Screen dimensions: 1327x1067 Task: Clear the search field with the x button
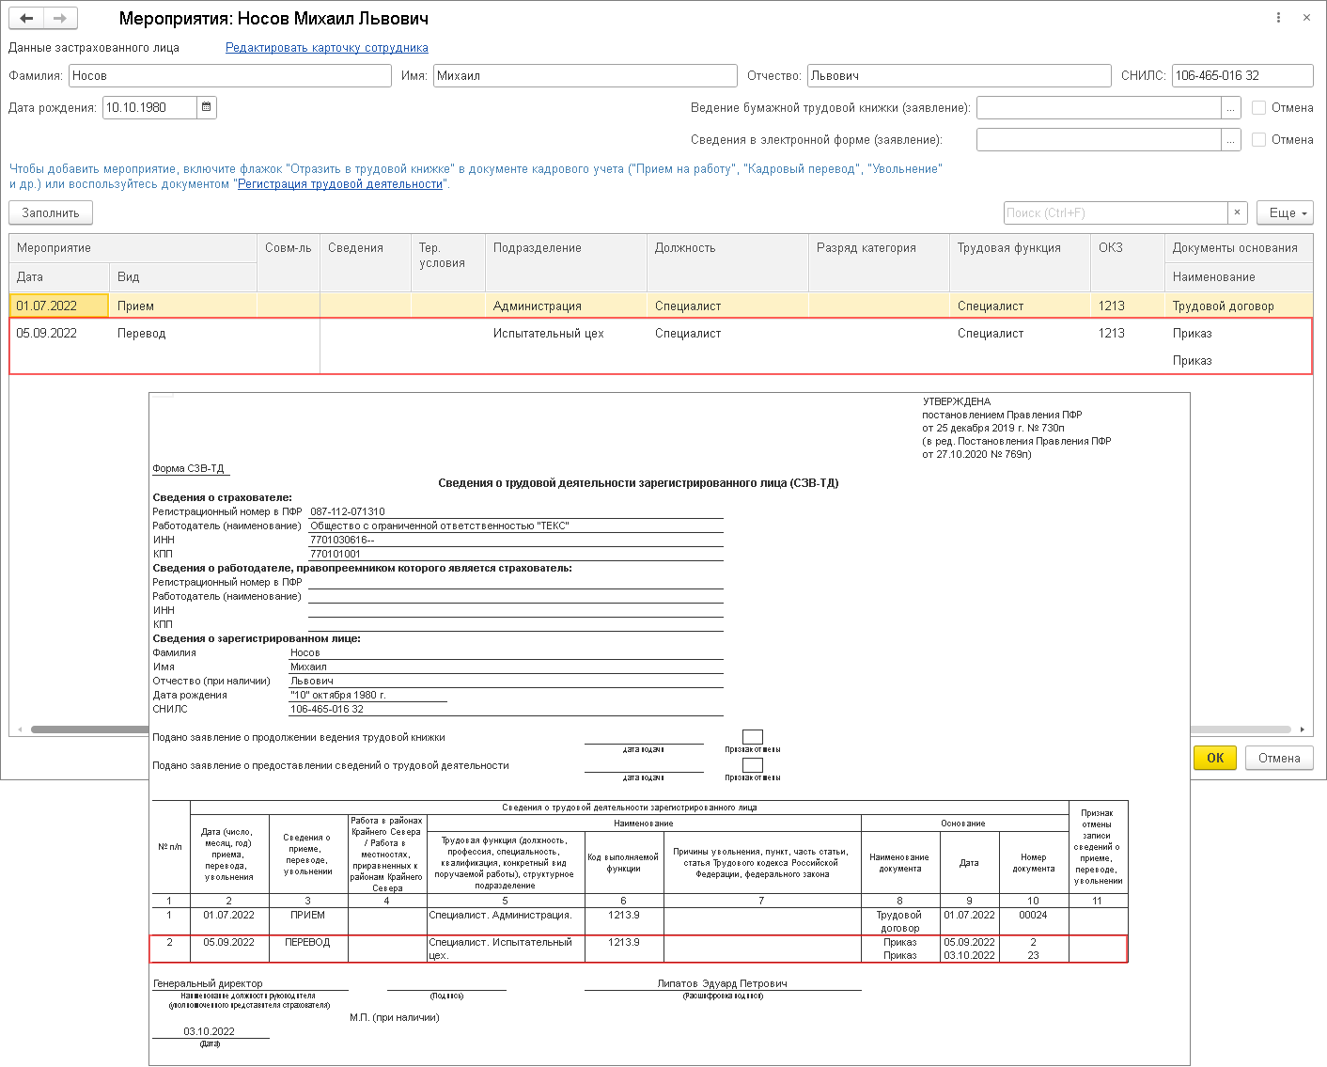(1238, 212)
